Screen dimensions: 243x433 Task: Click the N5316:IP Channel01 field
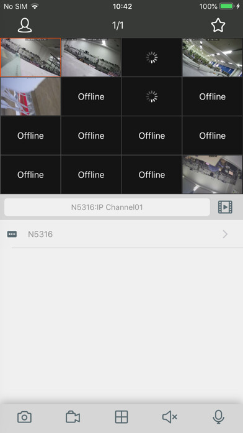107,207
